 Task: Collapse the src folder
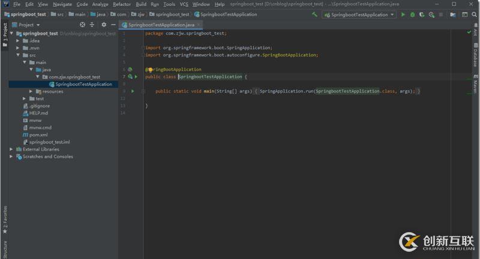(18, 55)
